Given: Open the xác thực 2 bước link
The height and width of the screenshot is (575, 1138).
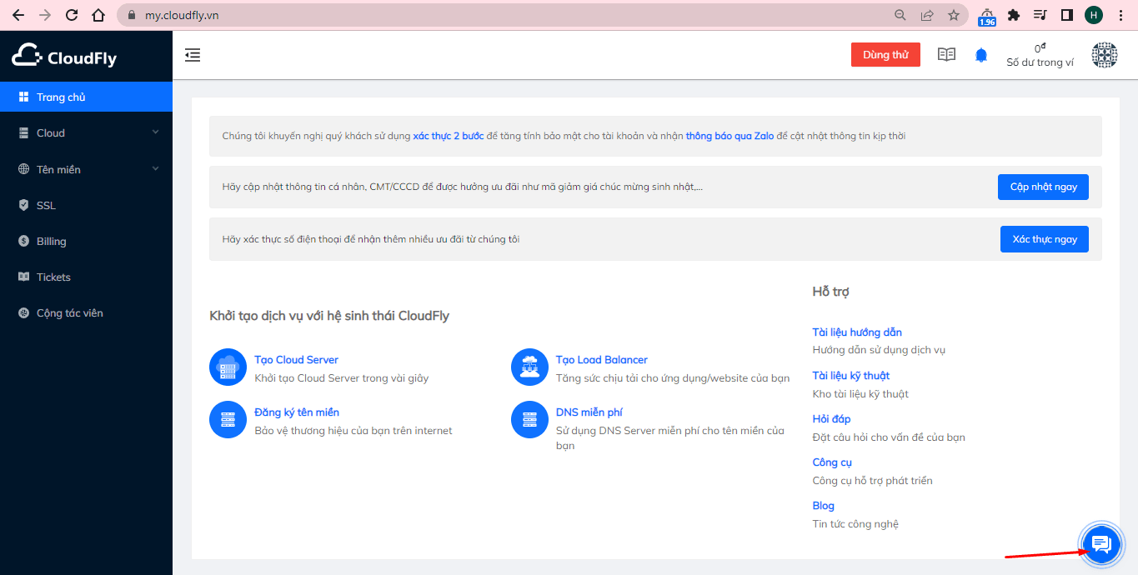Looking at the screenshot, I should coord(449,136).
